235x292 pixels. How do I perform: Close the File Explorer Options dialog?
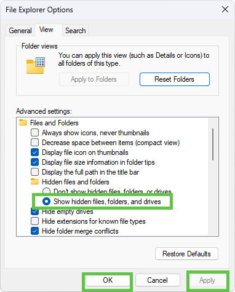pos(225,9)
